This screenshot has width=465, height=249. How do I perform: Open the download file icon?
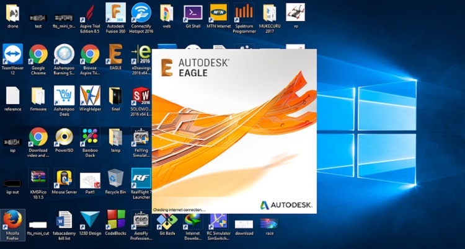click(x=244, y=224)
